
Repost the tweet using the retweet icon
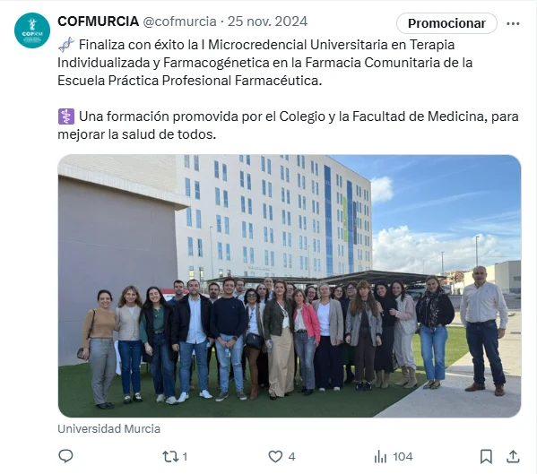(x=170, y=457)
